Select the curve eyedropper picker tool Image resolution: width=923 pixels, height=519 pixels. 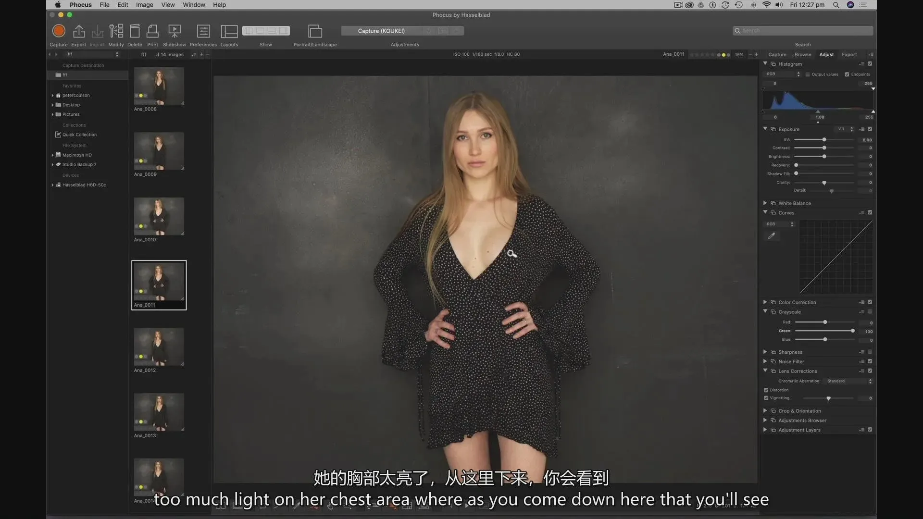tap(772, 236)
